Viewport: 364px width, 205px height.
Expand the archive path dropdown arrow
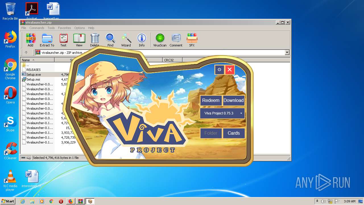tap(287, 52)
